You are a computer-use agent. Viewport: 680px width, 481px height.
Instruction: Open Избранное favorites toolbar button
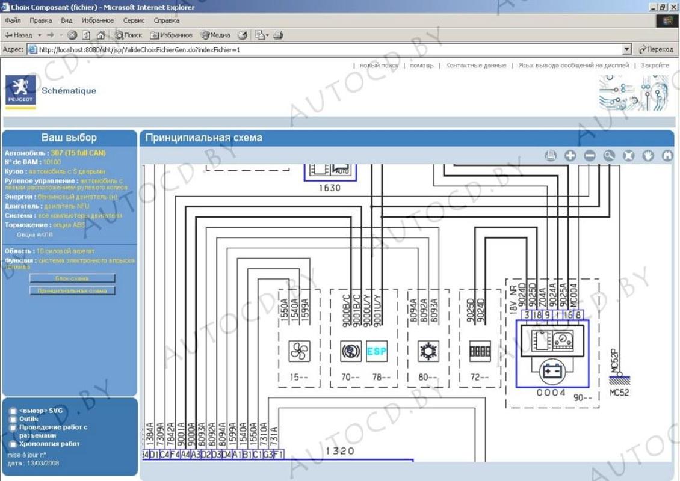172,35
